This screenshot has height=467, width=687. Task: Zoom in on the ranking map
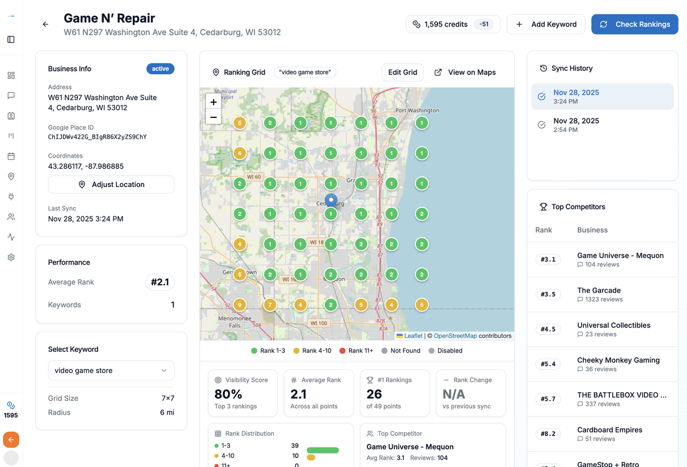(x=213, y=102)
